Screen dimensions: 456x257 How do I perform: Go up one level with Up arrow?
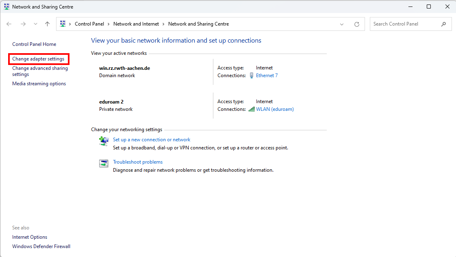(x=48, y=24)
